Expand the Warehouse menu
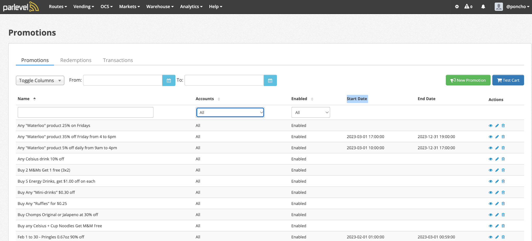Viewport: 532px width, 241px height. (160, 6)
